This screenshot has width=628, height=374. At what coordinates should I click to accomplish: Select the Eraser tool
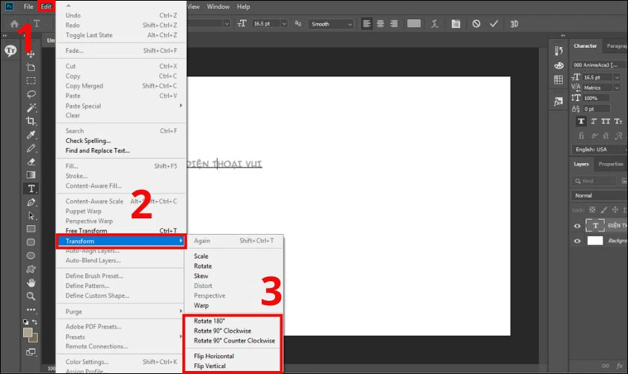(x=31, y=162)
